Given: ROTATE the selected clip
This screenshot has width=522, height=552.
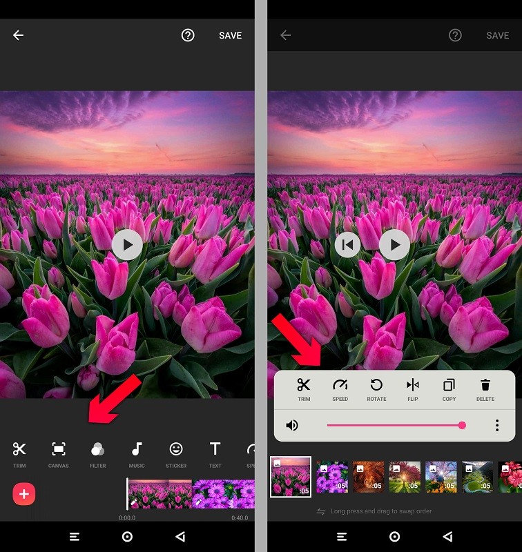Looking at the screenshot, I should pyautogui.click(x=376, y=390).
